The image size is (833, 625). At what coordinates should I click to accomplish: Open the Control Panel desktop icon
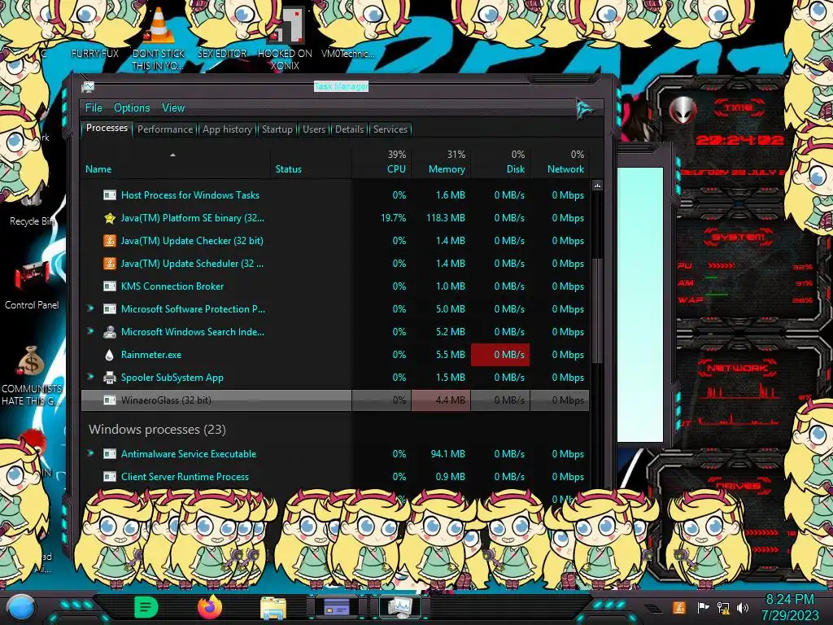pos(32,286)
